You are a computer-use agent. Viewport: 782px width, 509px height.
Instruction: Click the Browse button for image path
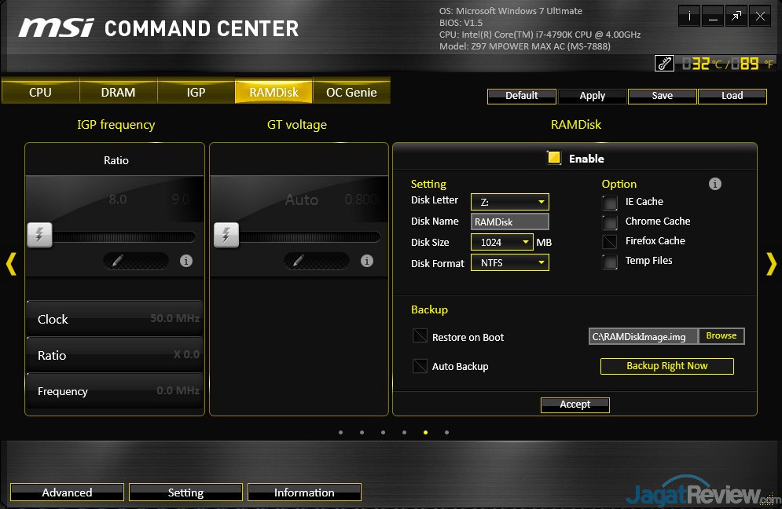pyautogui.click(x=721, y=336)
